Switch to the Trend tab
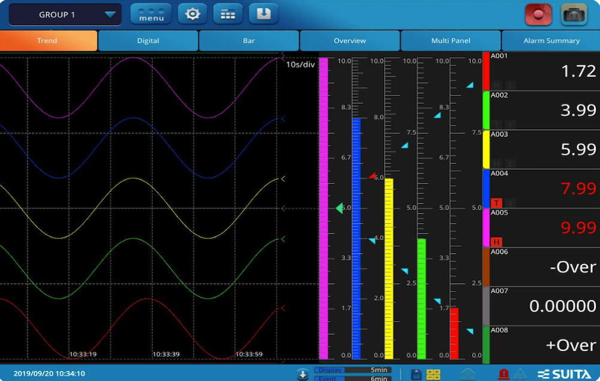The height and width of the screenshot is (381, 600). (48, 41)
